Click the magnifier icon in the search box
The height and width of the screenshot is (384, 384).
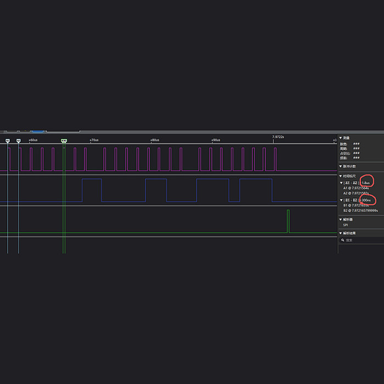(343, 240)
